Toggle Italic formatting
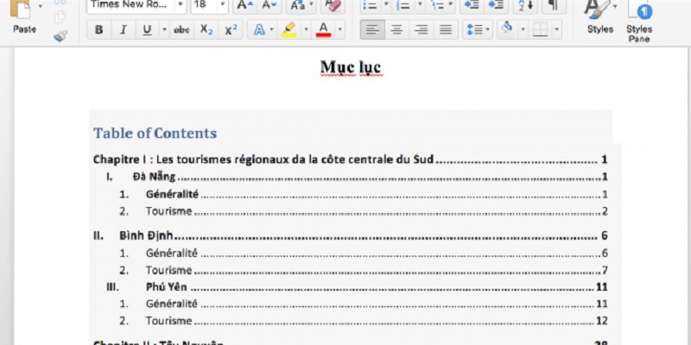 pos(124,30)
